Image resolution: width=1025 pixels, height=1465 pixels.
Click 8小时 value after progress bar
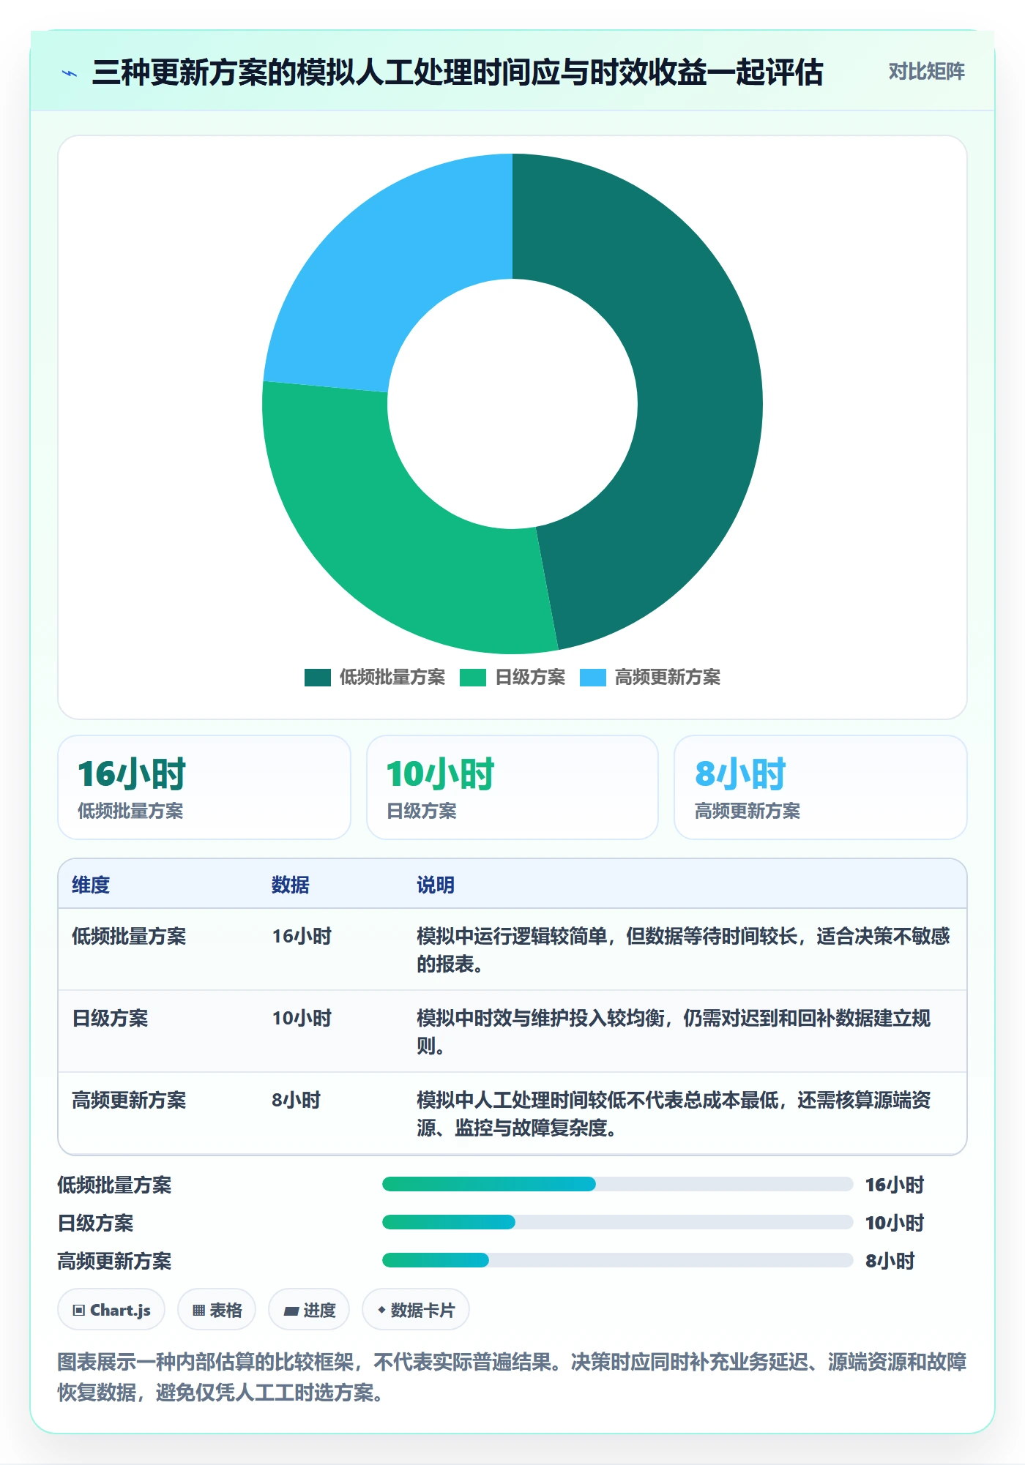[890, 1261]
